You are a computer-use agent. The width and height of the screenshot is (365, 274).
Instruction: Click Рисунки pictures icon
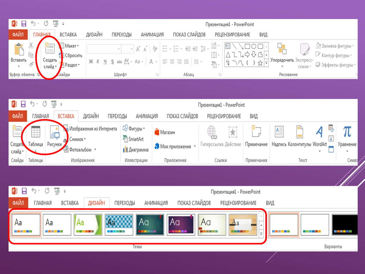[x=55, y=132]
